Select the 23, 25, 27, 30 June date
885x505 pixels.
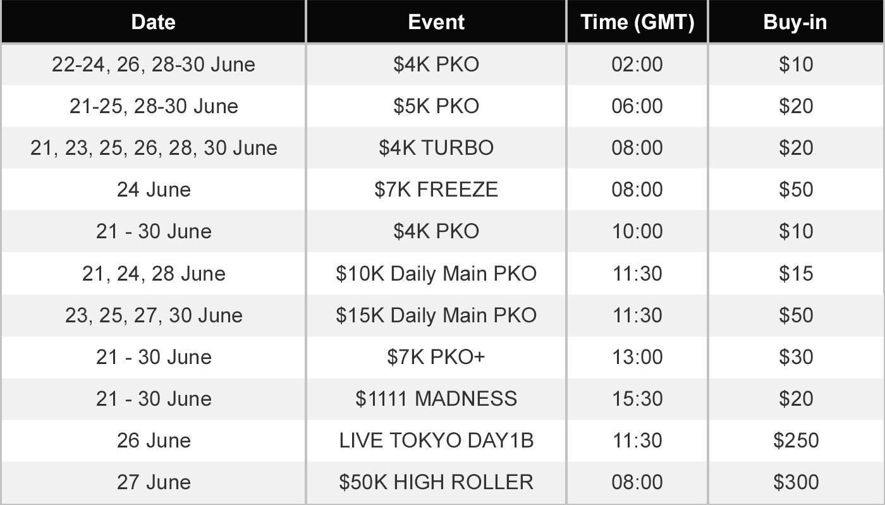154,315
